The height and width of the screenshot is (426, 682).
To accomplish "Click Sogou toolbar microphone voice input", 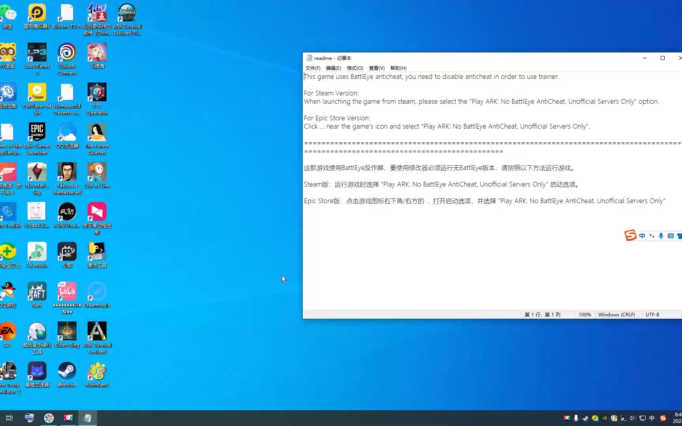I will [661, 236].
